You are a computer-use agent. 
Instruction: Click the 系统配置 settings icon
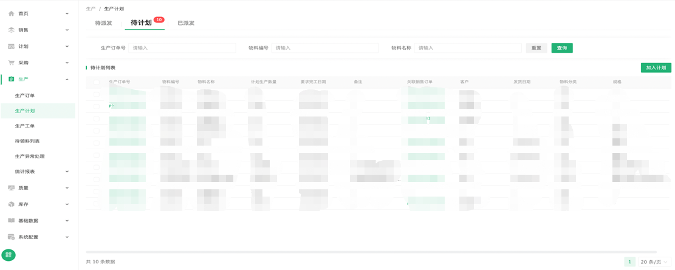(x=12, y=237)
